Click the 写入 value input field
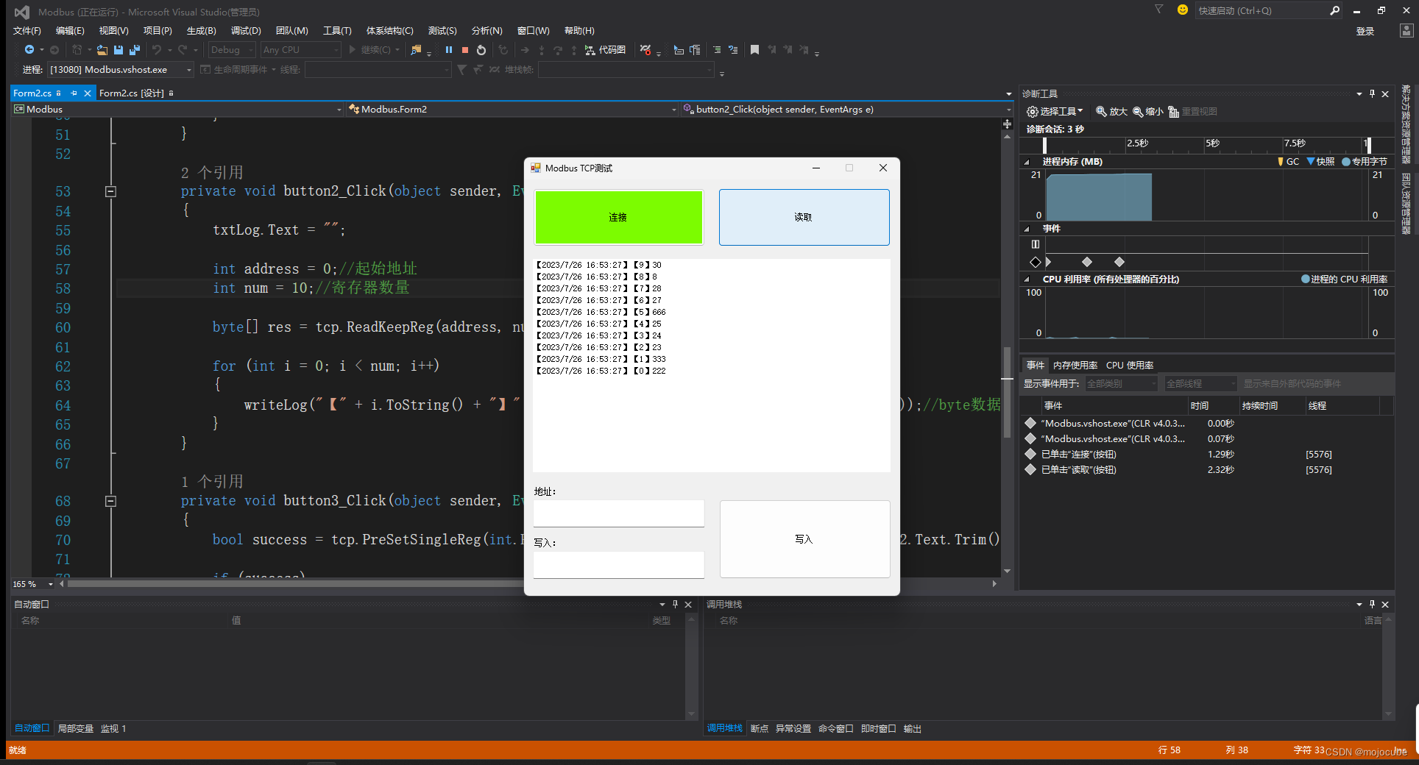 click(619, 565)
